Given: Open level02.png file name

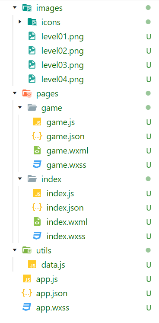Looking at the screenshot, I should [x=62, y=51].
